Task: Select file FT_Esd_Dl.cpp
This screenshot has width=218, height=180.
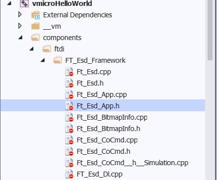Action: 100,174
